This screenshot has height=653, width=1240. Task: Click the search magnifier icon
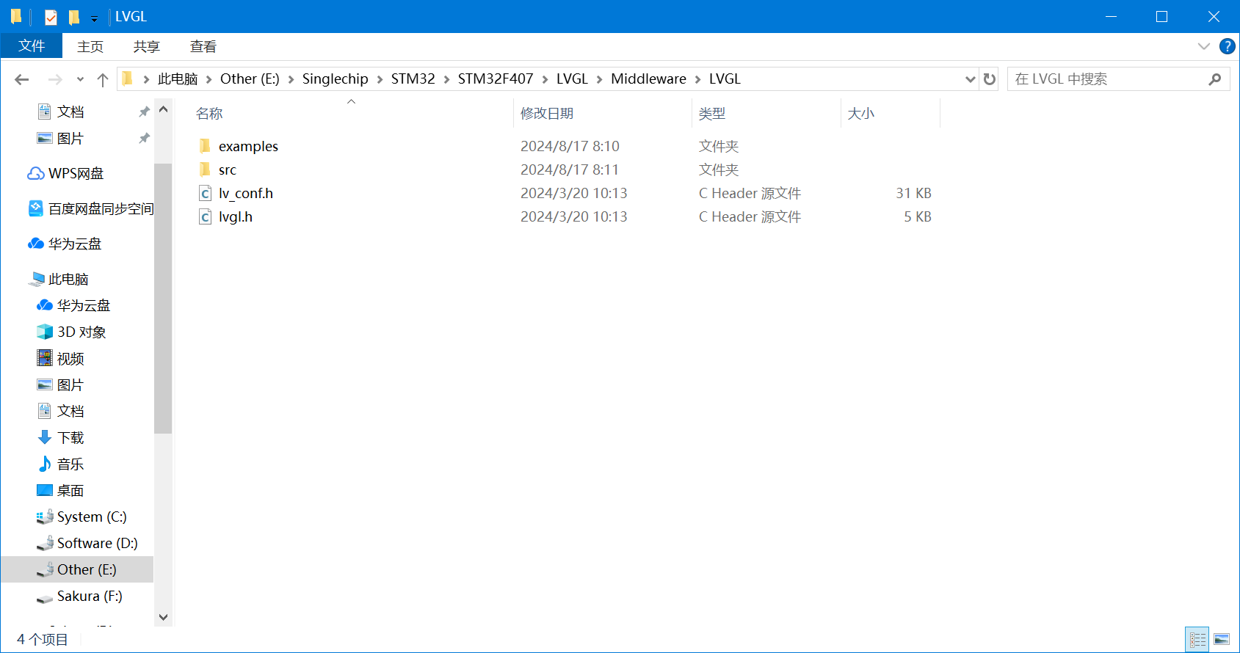coord(1215,79)
